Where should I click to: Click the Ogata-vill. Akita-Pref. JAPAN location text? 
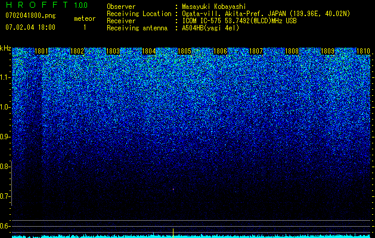click(266, 14)
